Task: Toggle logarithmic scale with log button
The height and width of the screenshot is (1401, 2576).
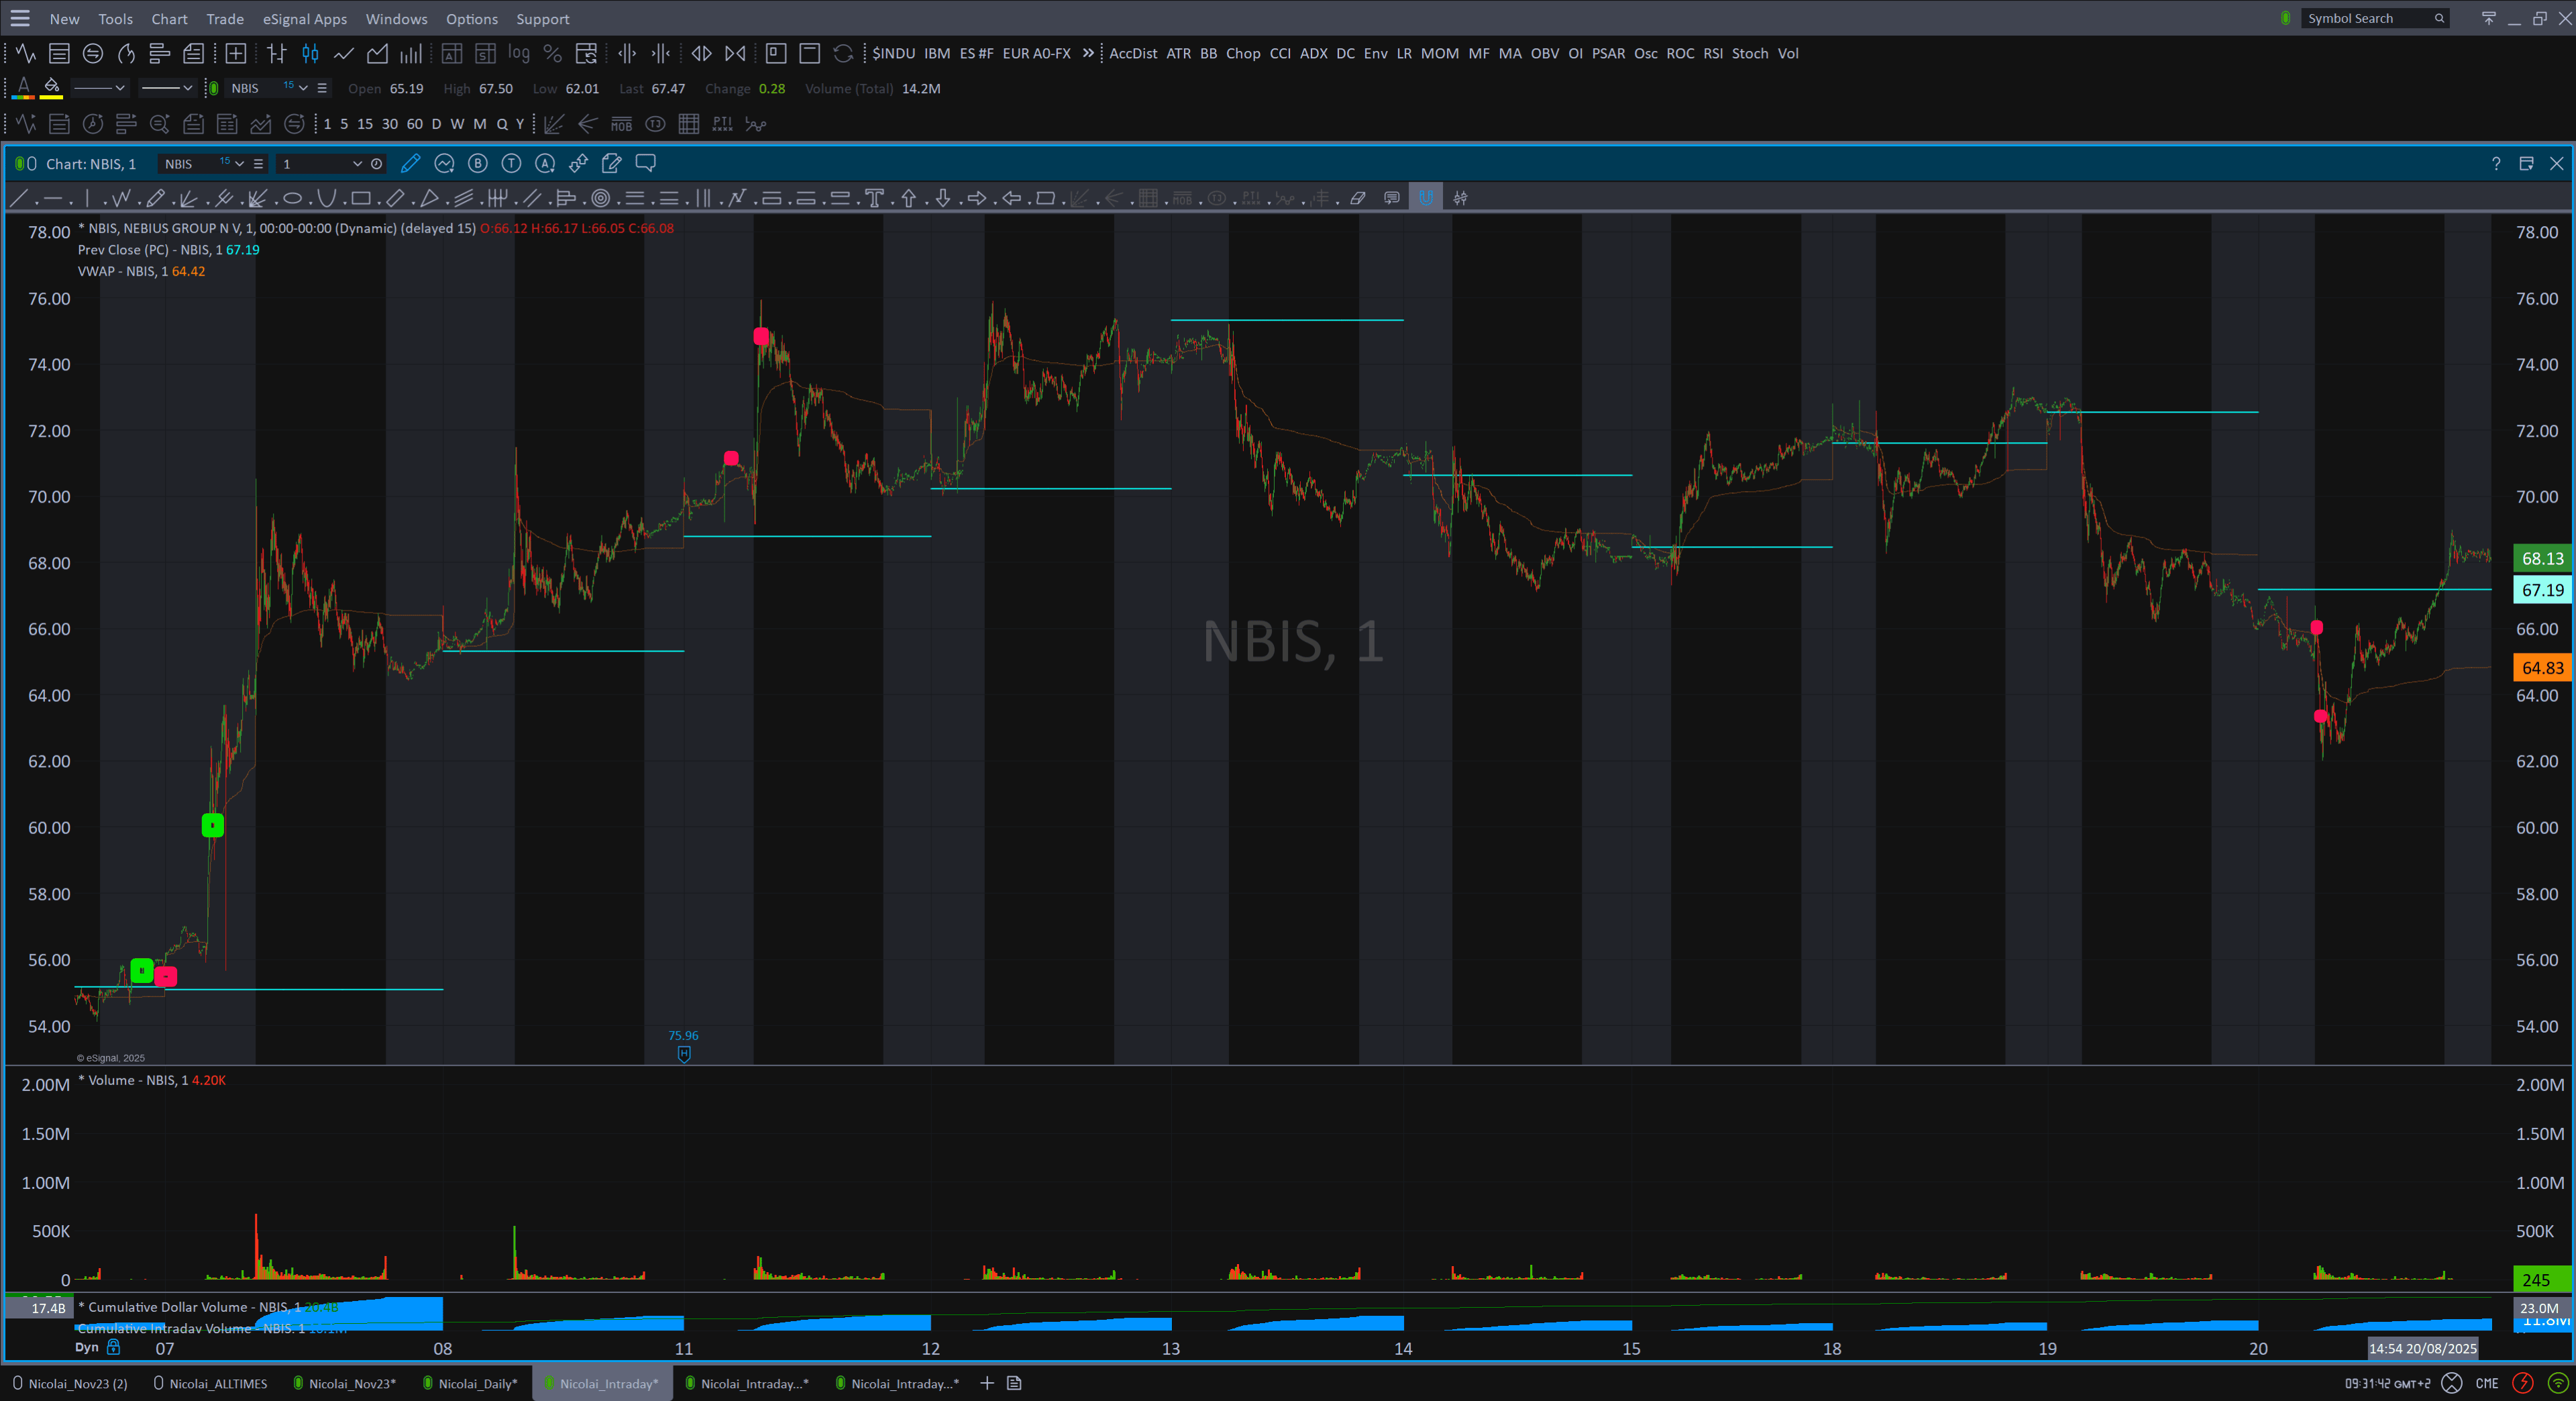Action: (518, 54)
